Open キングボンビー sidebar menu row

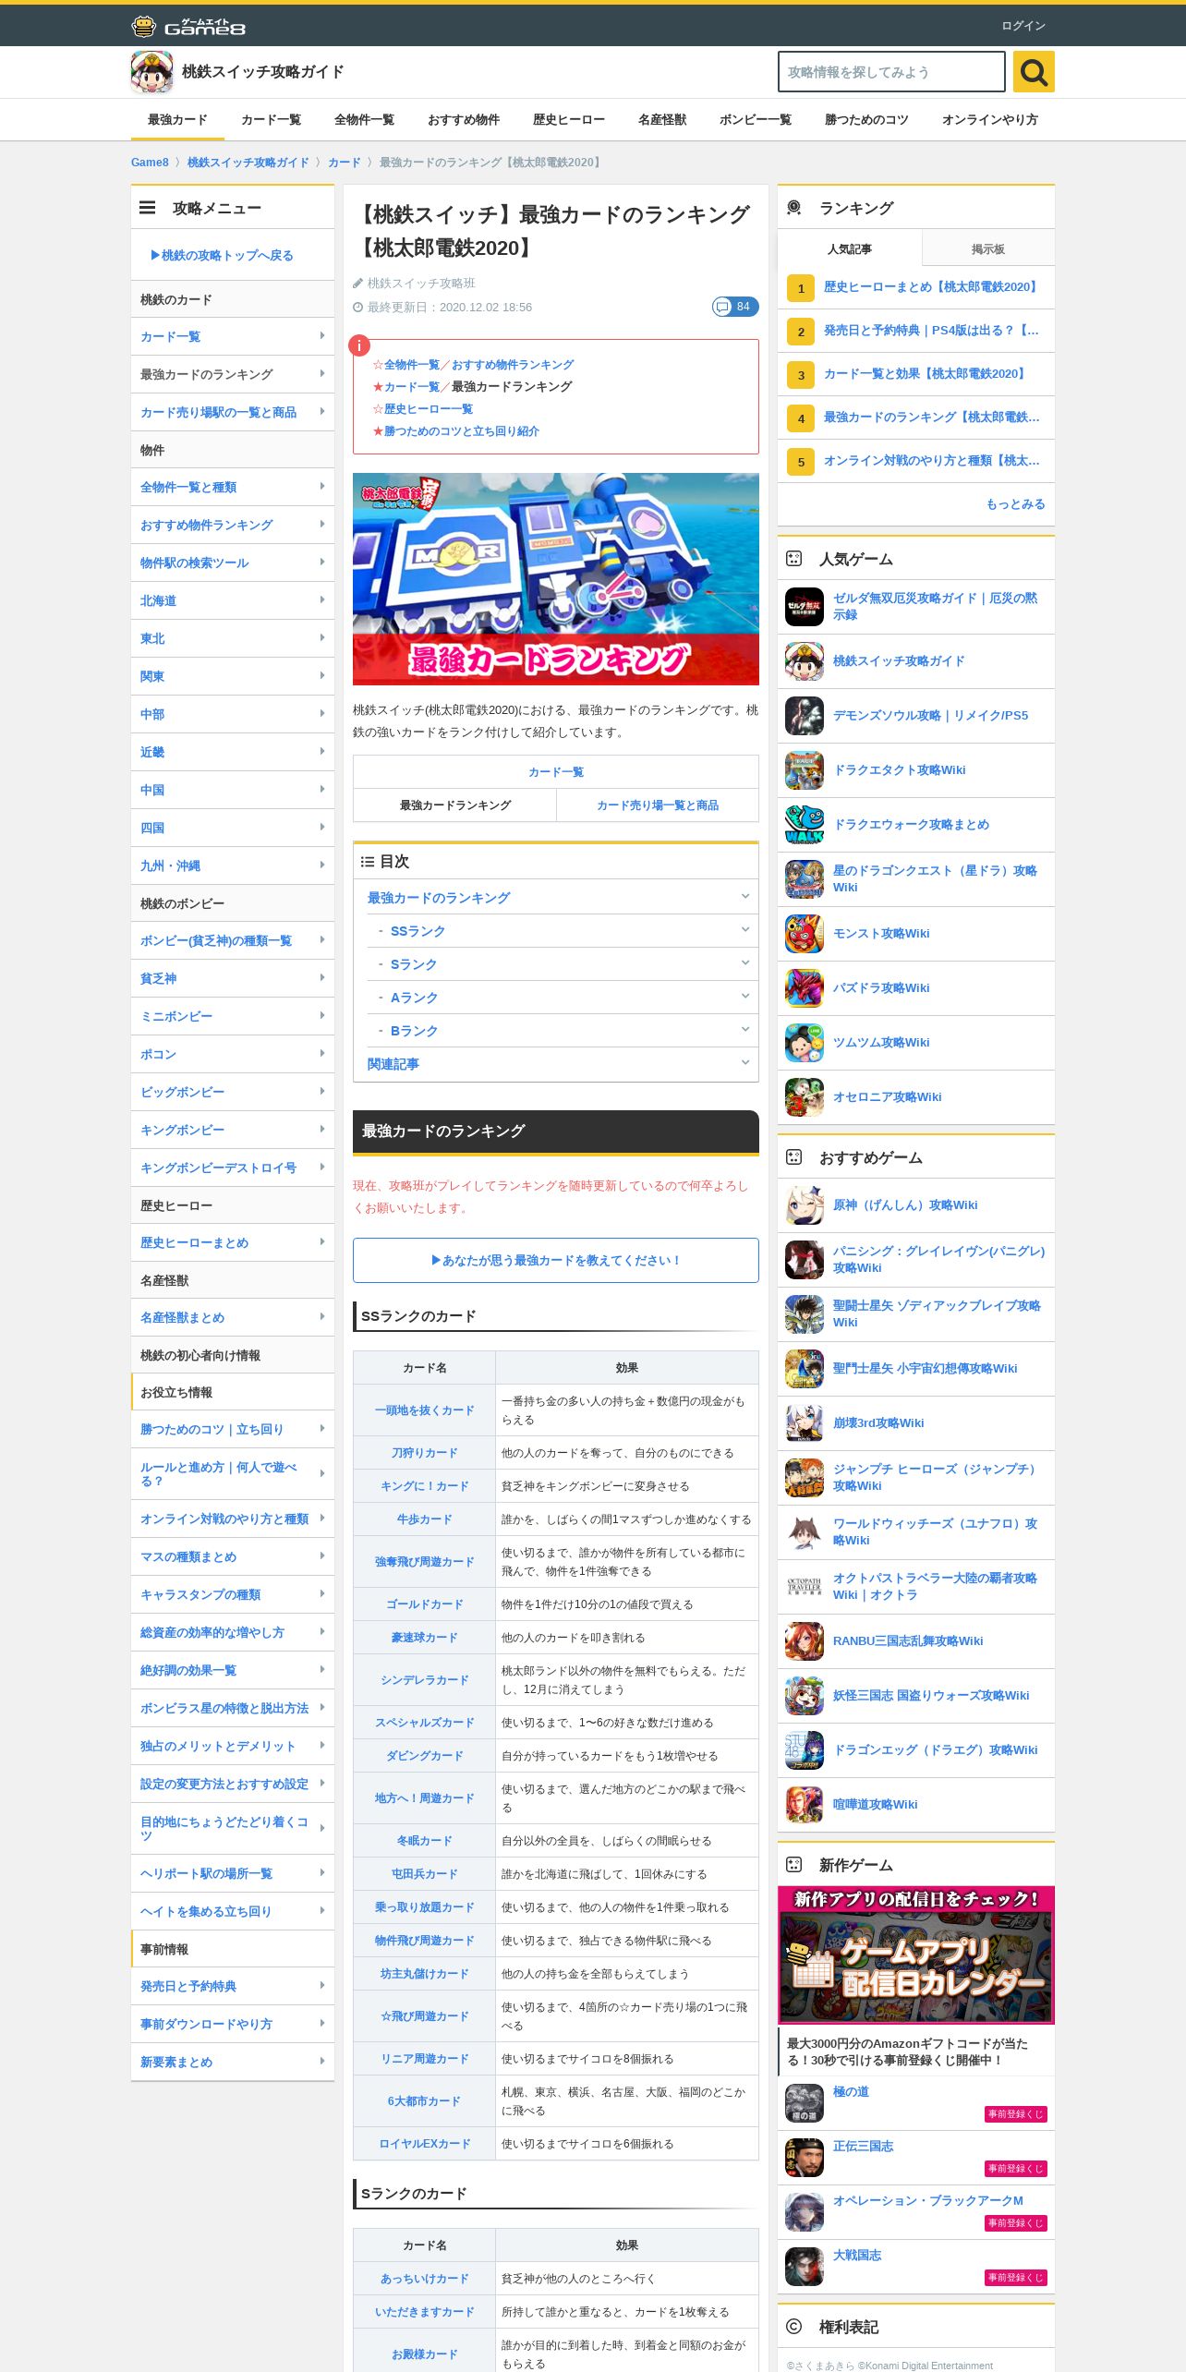click(x=233, y=1130)
